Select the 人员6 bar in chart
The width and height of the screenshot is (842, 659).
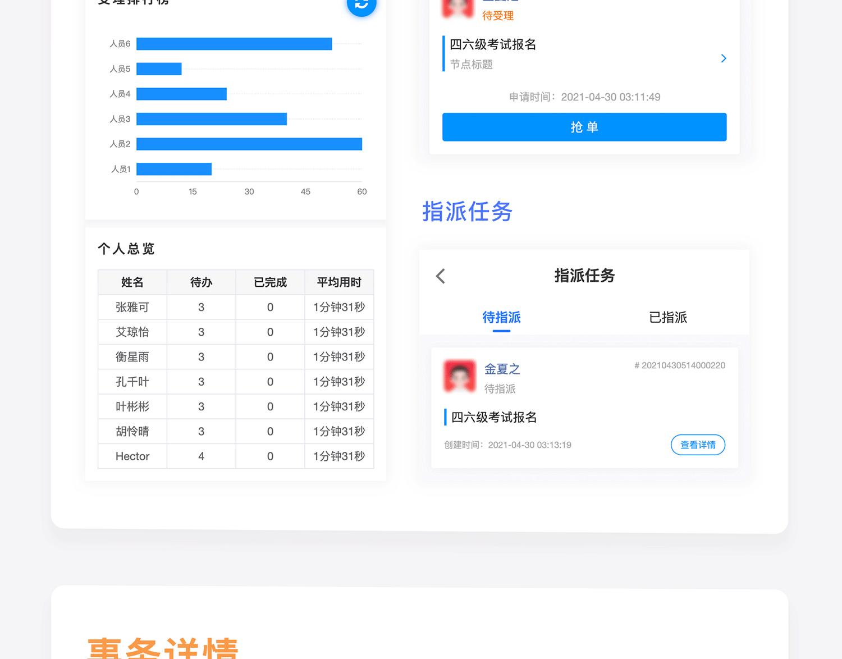point(234,44)
